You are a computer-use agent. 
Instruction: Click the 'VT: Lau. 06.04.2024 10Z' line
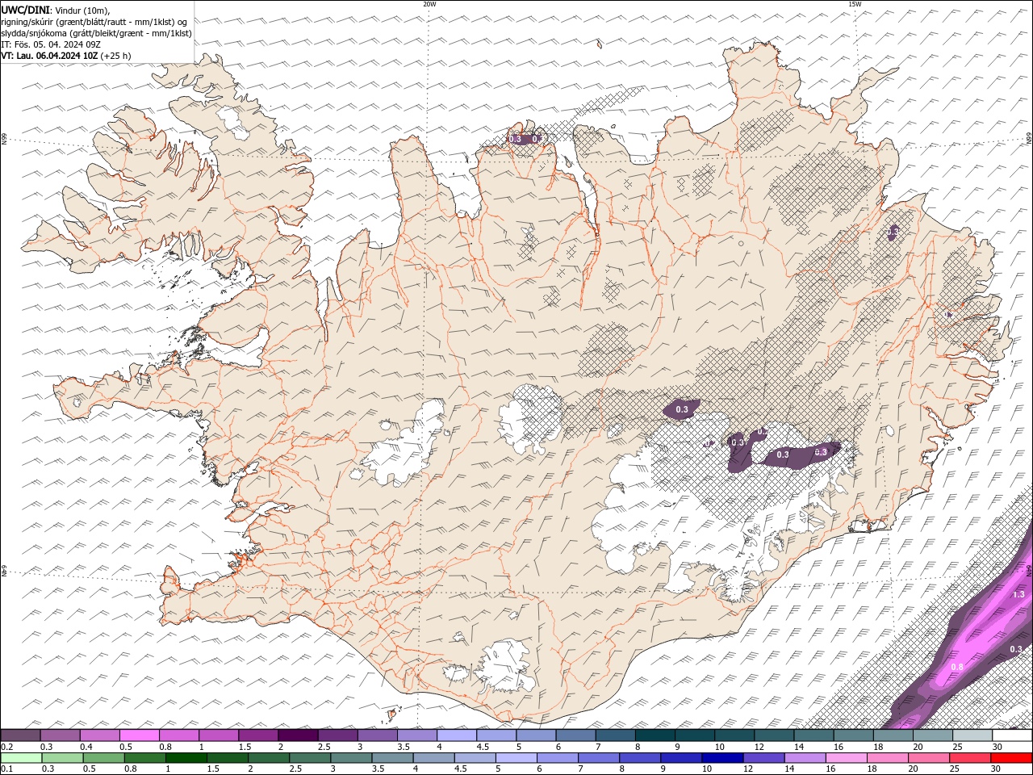pos(50,56)
